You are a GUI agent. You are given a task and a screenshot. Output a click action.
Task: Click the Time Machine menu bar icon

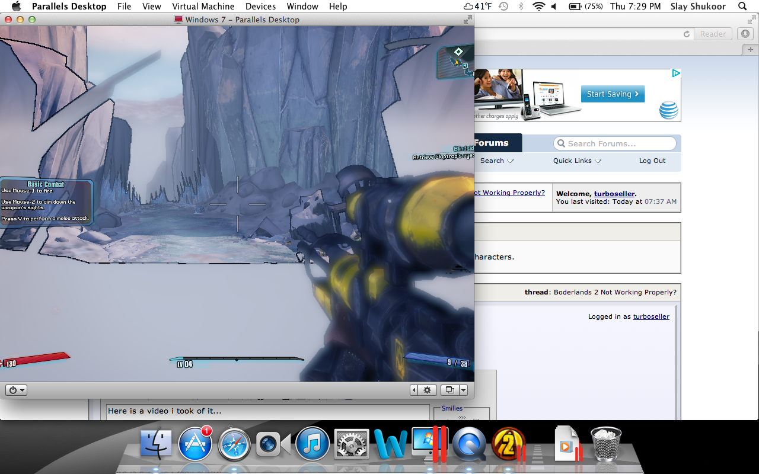[503, 7]
